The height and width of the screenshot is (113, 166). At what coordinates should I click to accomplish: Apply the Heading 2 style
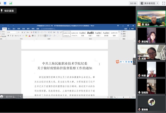(x=98, y=34)
